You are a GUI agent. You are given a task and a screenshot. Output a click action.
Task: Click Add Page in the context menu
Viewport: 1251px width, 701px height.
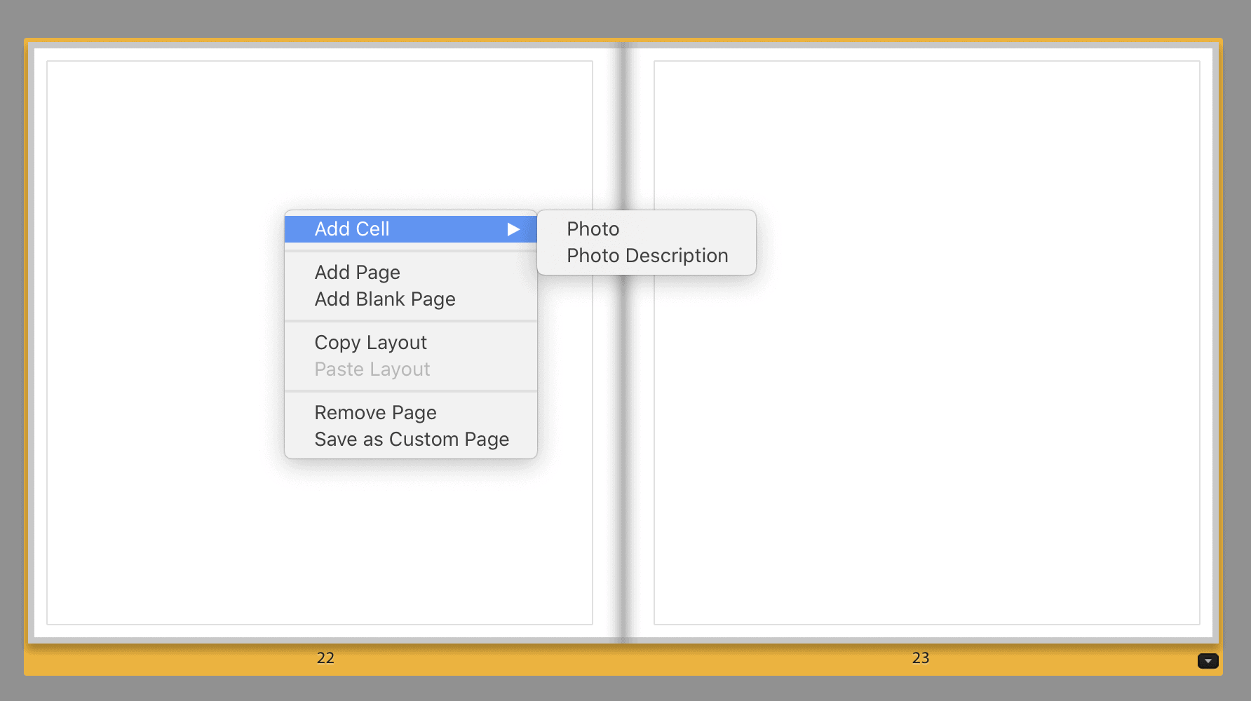tap(357, 273)
